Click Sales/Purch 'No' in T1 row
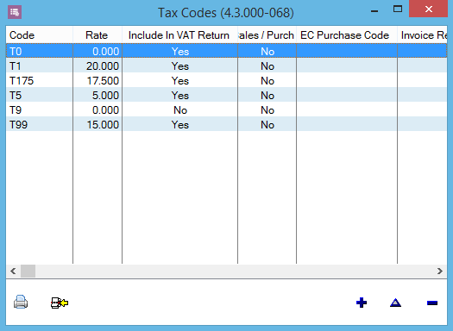The width and height of the screenshot is (453, 331). (267, 66)
